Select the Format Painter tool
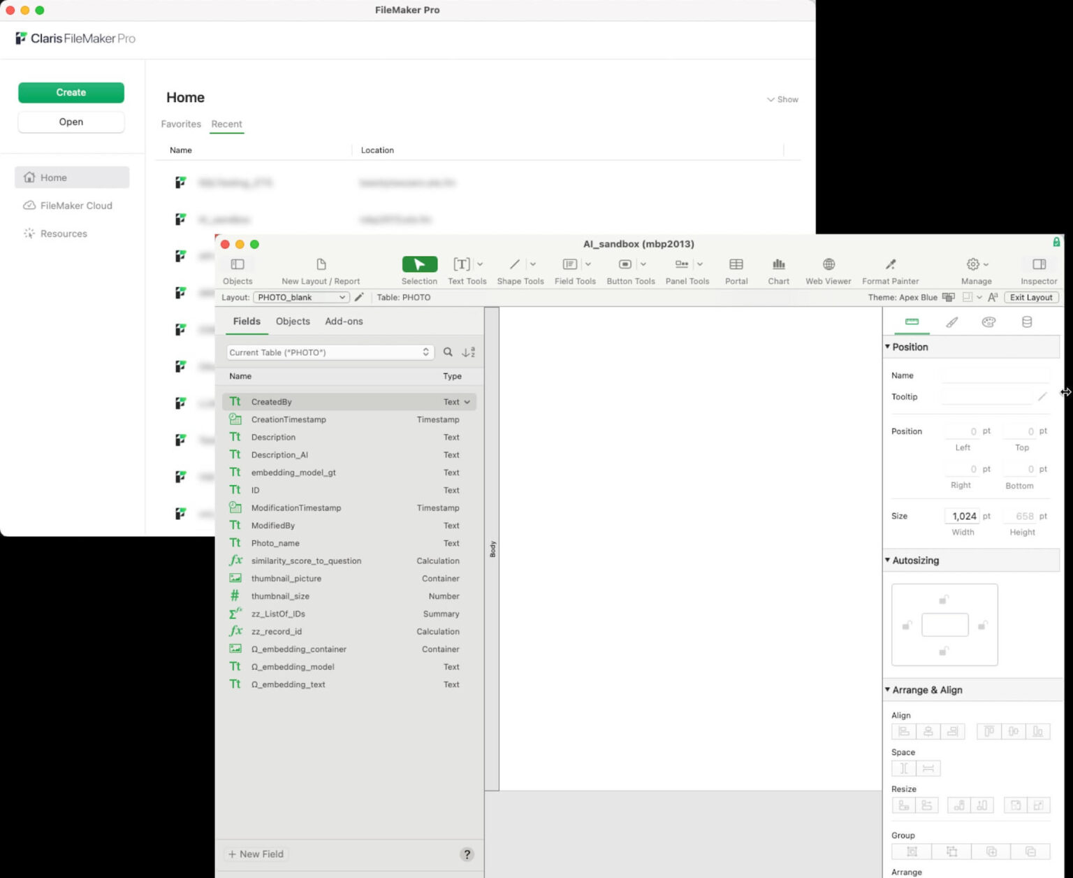Viewport: 1073px width, 878px height. pyautogui.click(x=890, y=266)
